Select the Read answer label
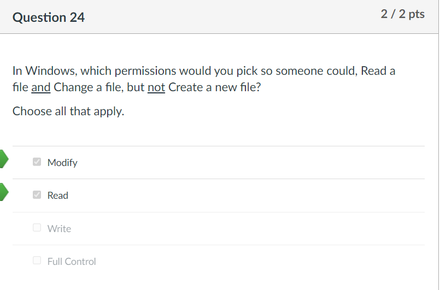This screenshot has height=290, width=440. 58,196
